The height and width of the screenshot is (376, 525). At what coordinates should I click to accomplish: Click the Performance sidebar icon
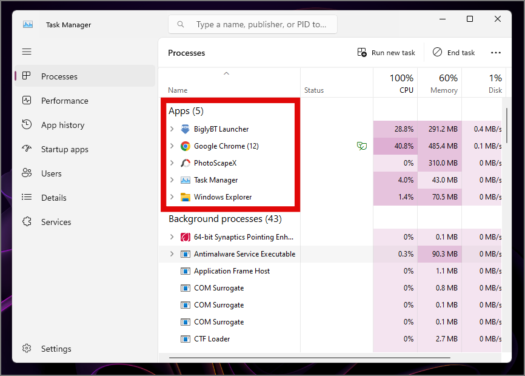(27, 100)
